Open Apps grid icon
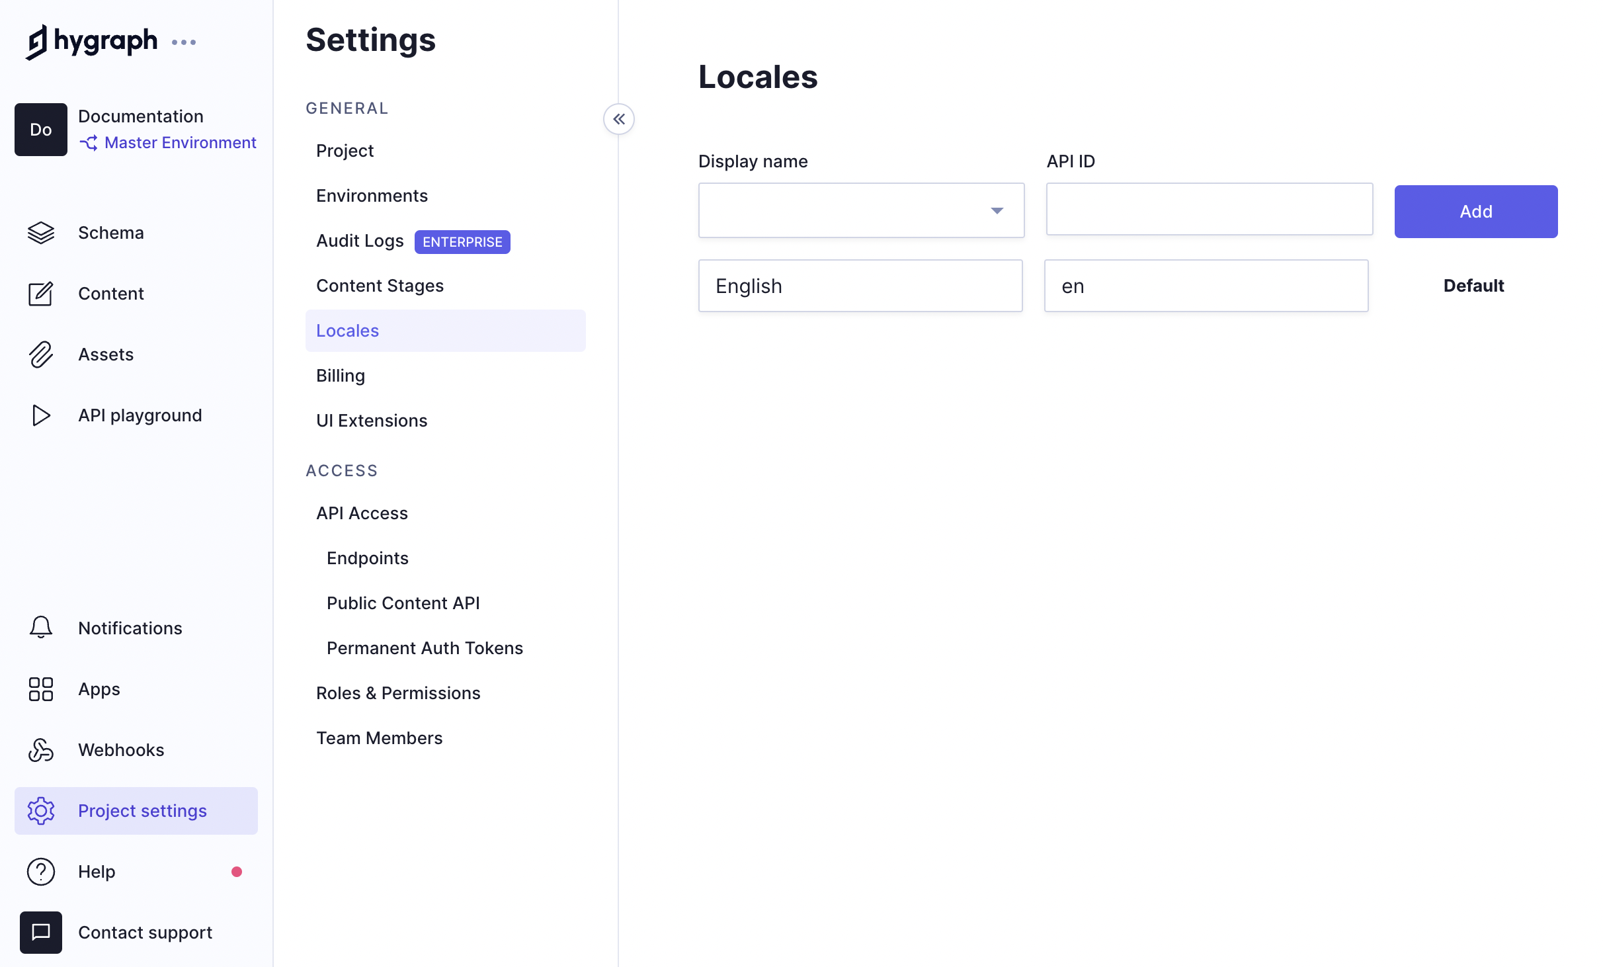Image resolution: width=1603 pixels, height=967 pixels. coord(41,689)
